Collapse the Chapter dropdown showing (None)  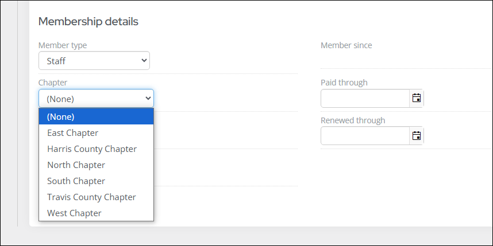[x=96, y=99]
